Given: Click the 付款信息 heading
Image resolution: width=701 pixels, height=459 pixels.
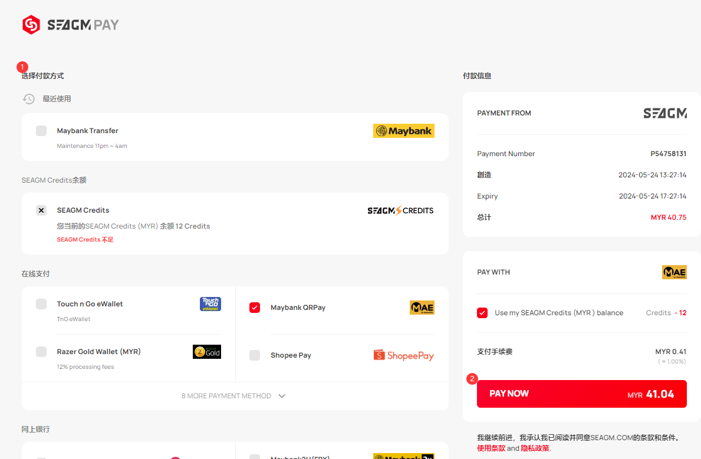Looking at the screenshot, I should click(478, 76).
